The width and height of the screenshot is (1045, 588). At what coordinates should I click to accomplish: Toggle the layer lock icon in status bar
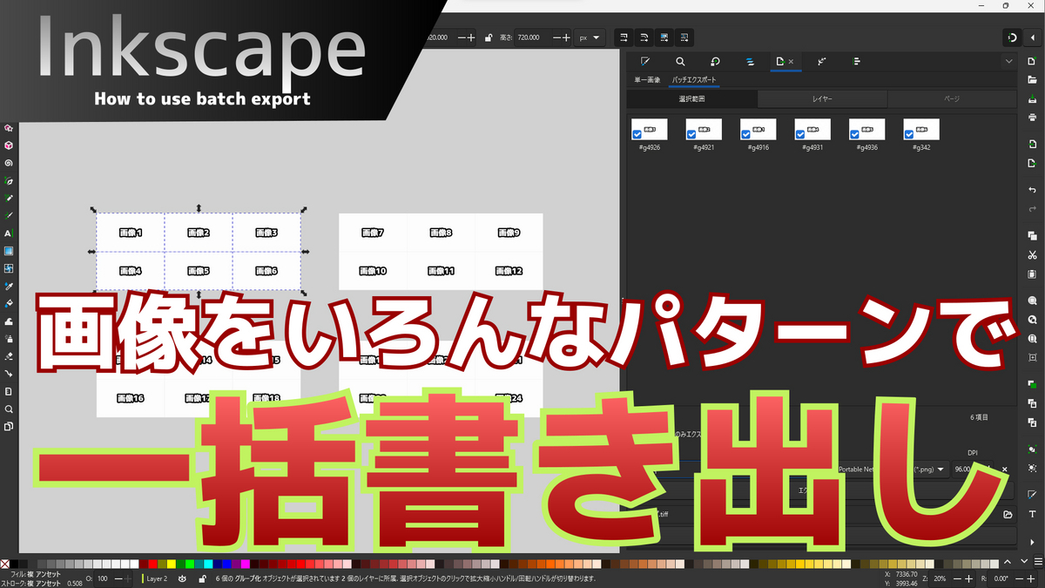203,578
